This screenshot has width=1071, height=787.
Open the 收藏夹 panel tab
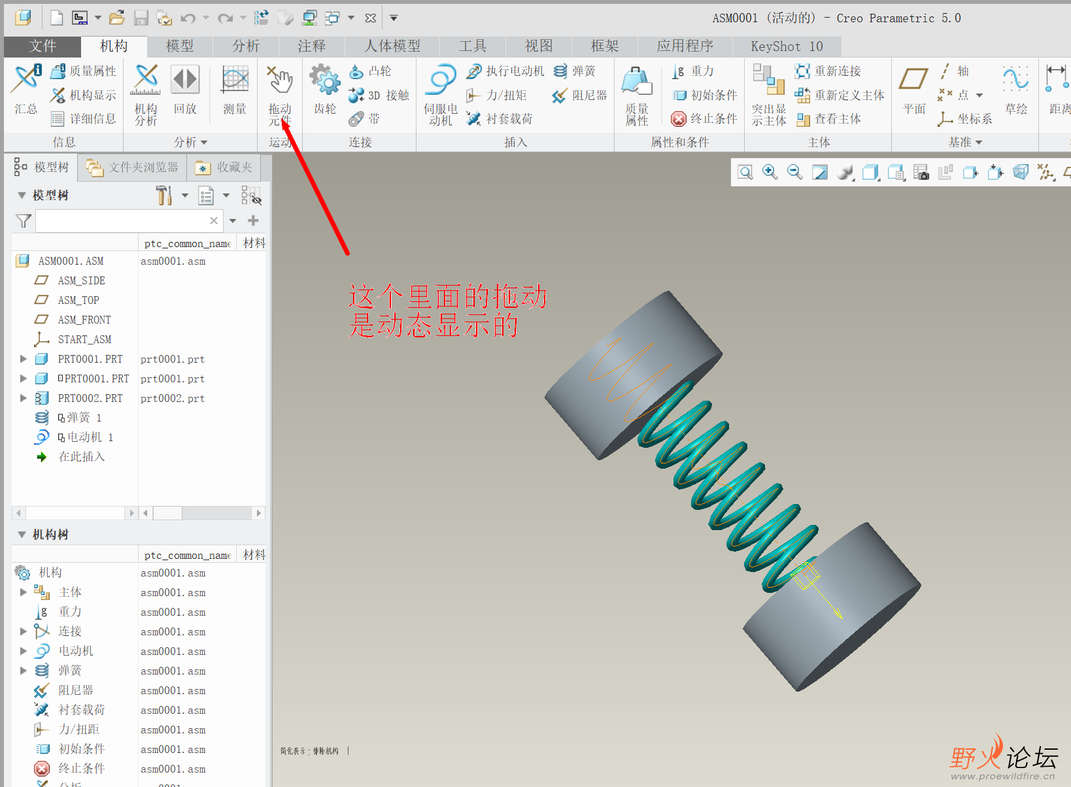click(x=224, y=167)
